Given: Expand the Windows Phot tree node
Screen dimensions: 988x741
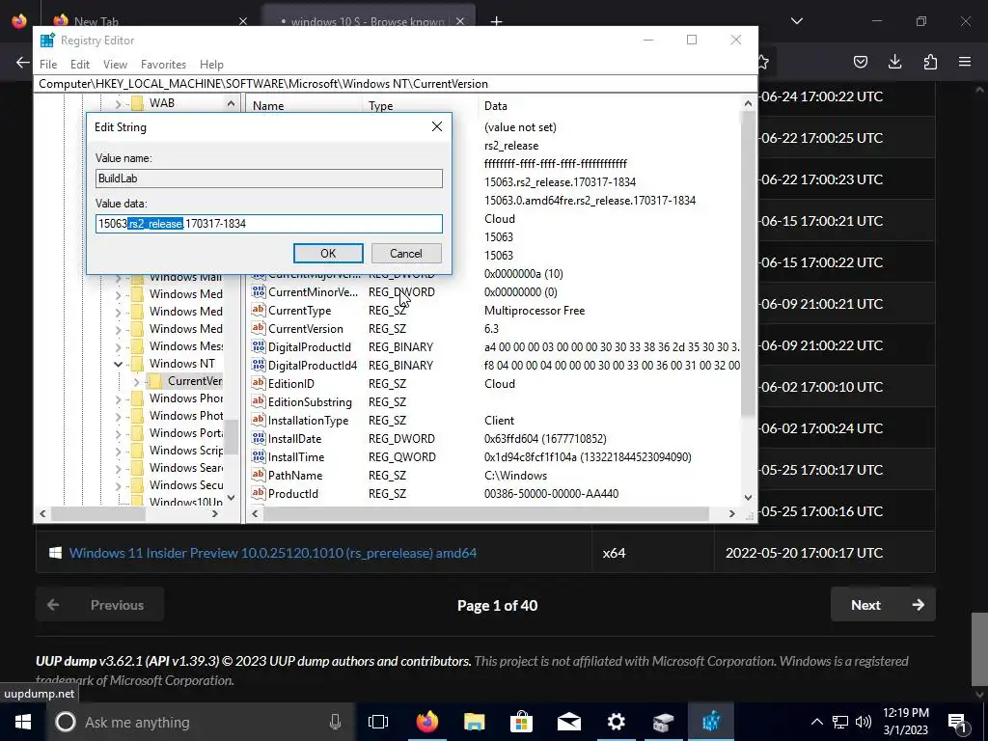Looking at the screenshot, I should pyautogui.click(x=118, y=416).
